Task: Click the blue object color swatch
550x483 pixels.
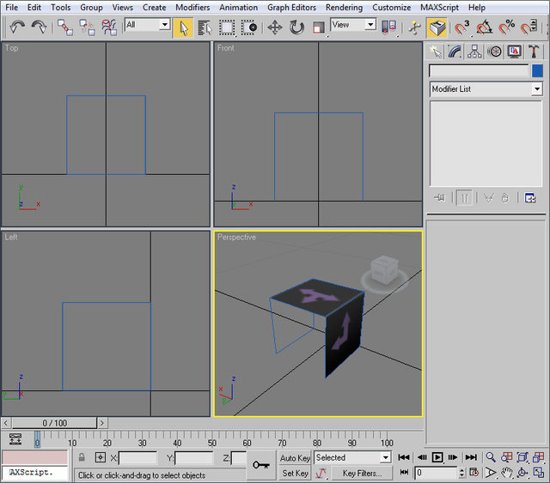Action: point(537,71)
